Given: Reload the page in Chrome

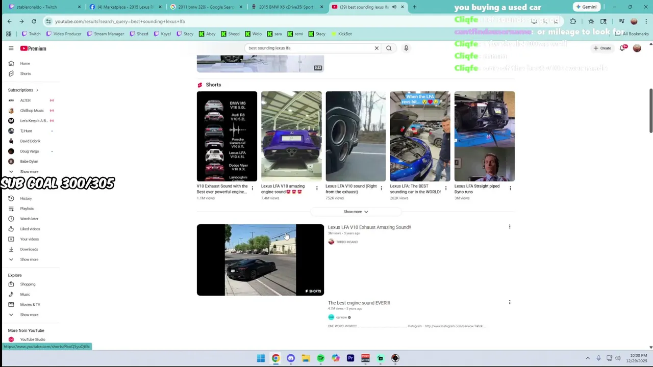Looking at the screenshot, I should (x=34, y=21).
